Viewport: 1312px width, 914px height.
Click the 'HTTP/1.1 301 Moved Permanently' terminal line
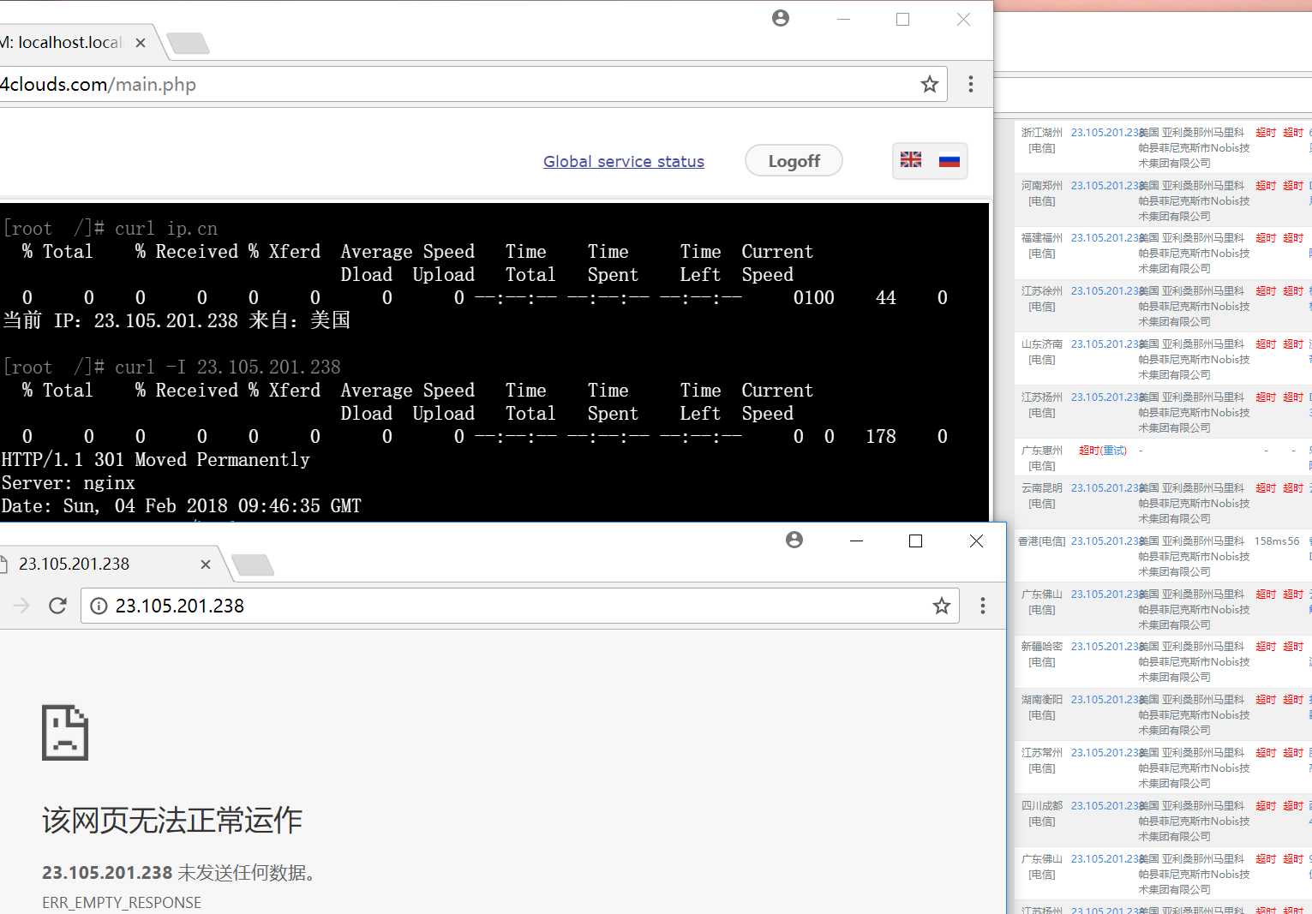[156, 459]
